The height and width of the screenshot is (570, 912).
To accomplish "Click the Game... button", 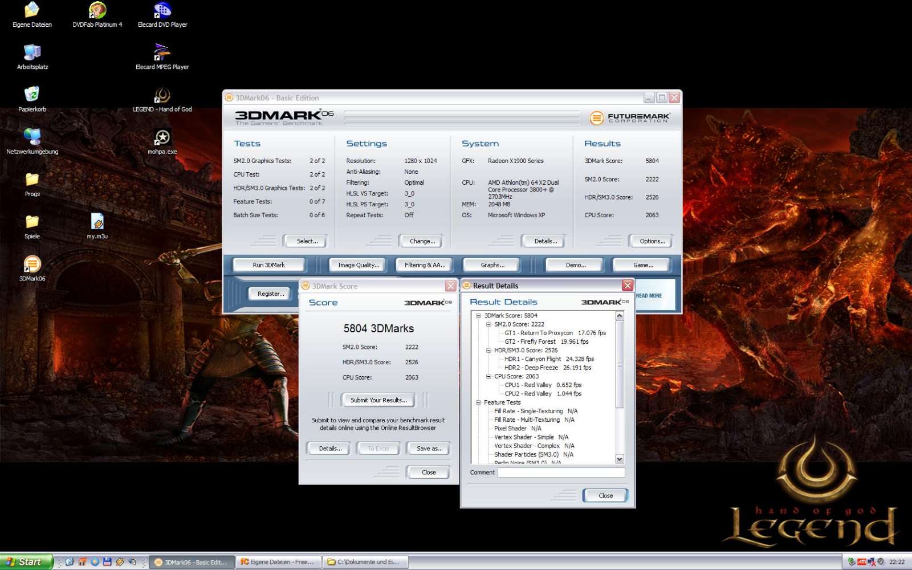I will [x=643, y=265].
